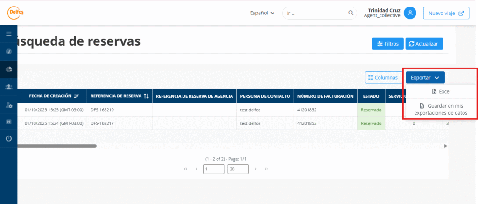Open the user profile avatar icon
This screenshot has height=204, width=478.
pyautogui.click(x=410, y=13)
